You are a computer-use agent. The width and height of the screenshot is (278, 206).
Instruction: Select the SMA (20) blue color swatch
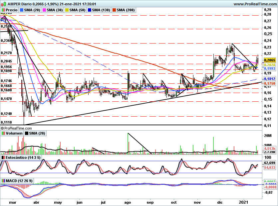[x=21, y=10]
